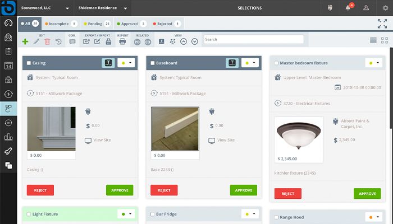Click the export icon in Export/Import
The image size is (393, 224).
click(86, 41)
